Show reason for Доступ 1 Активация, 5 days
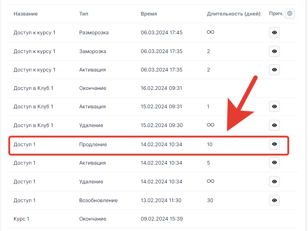This screenshot has height=231, width=308. tap(274, 163)
